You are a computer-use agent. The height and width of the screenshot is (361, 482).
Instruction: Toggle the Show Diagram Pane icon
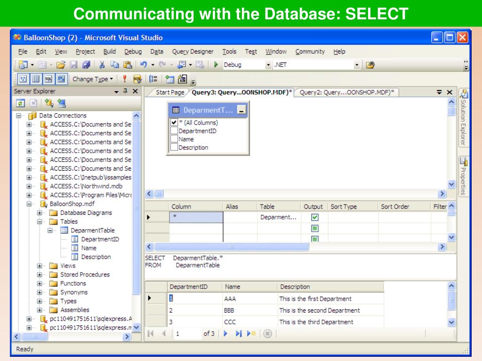click(x=23, y=79)
